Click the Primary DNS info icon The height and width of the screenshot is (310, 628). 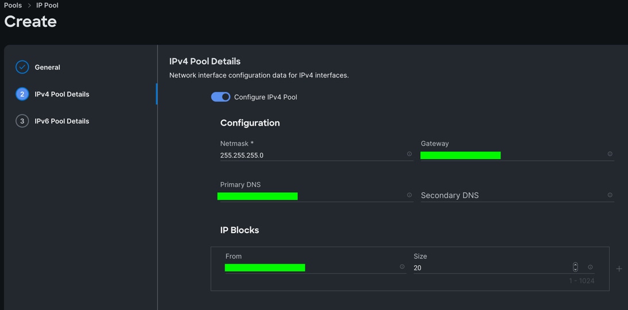[409, 195]
